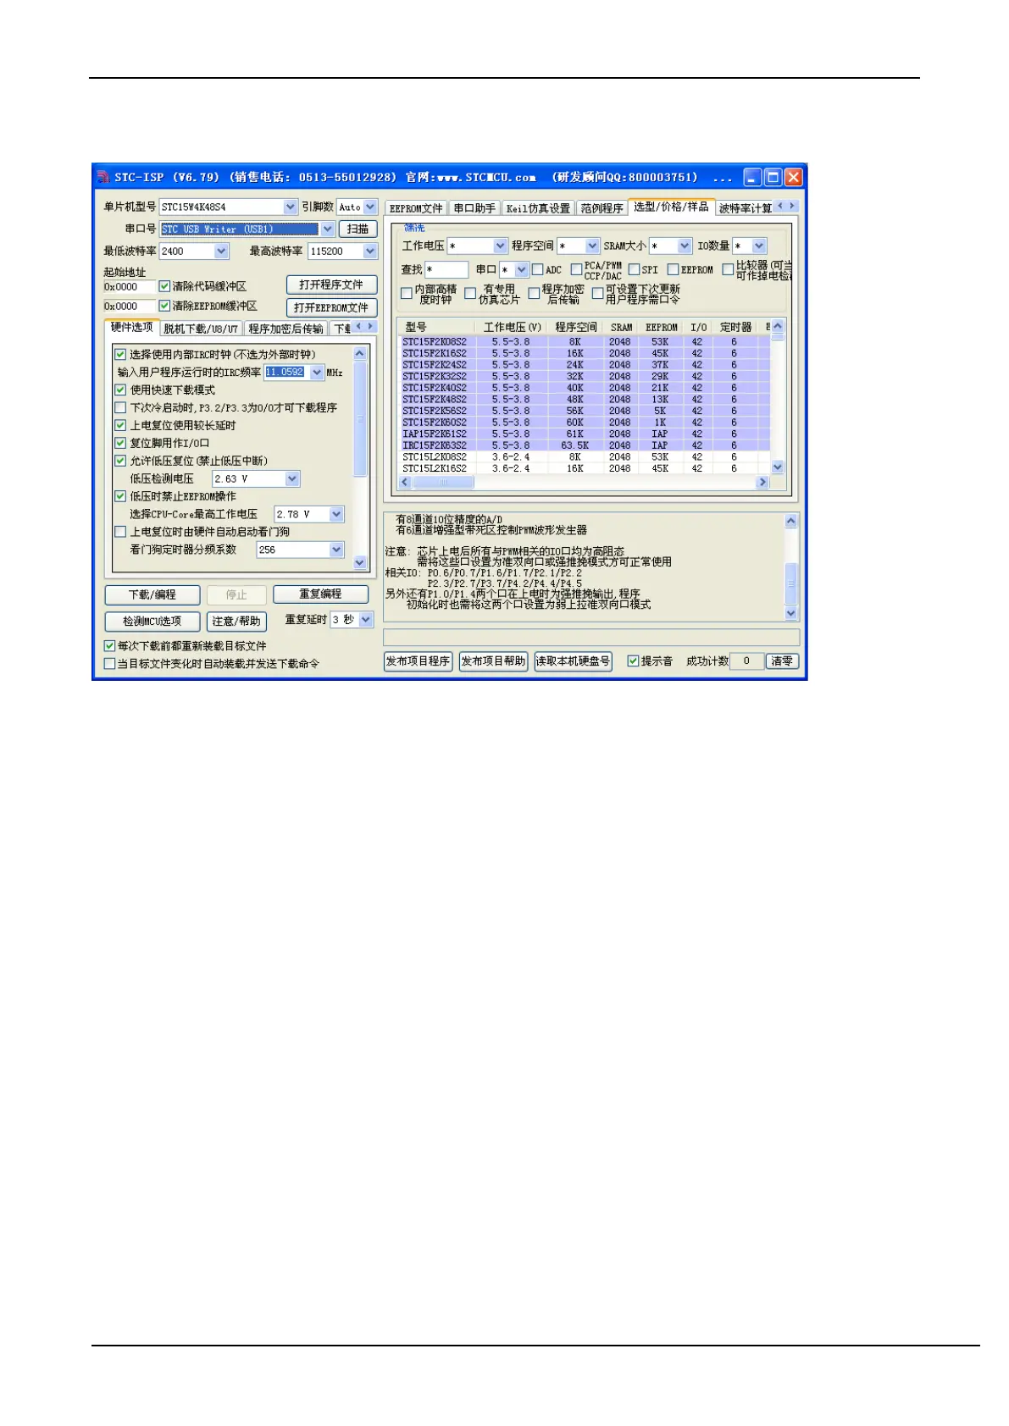1009x1426 pixels.
Task: Click the 读取本机硬盘号 button
Action: [573, 661]
